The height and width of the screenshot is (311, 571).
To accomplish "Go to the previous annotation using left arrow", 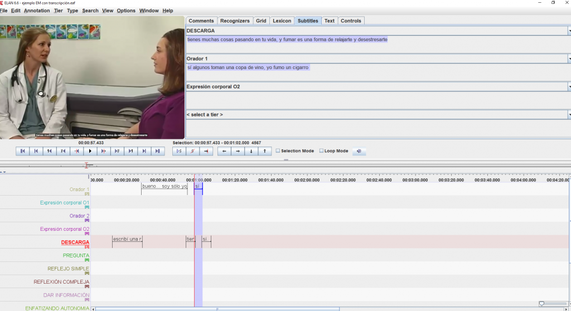I will click(x=224, y=151).
